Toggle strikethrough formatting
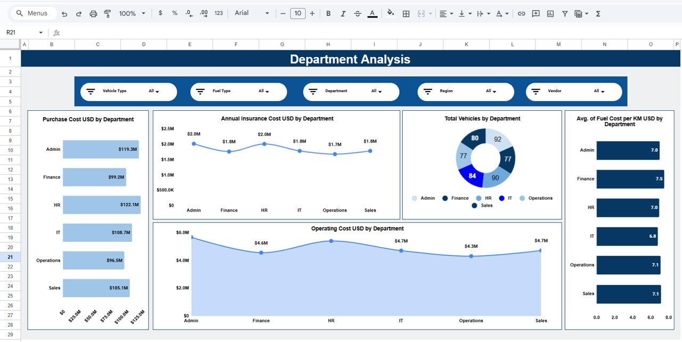The image size is (682, 342). coord(357,14)
